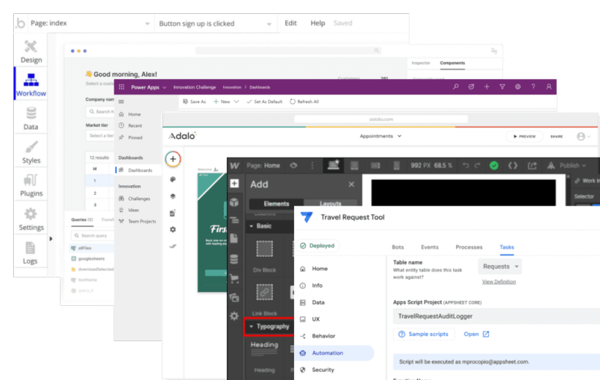The height and width of the screenshot is (380, 600).
Task: Open Processes tab in AppSheet
Action: [469, 247]
